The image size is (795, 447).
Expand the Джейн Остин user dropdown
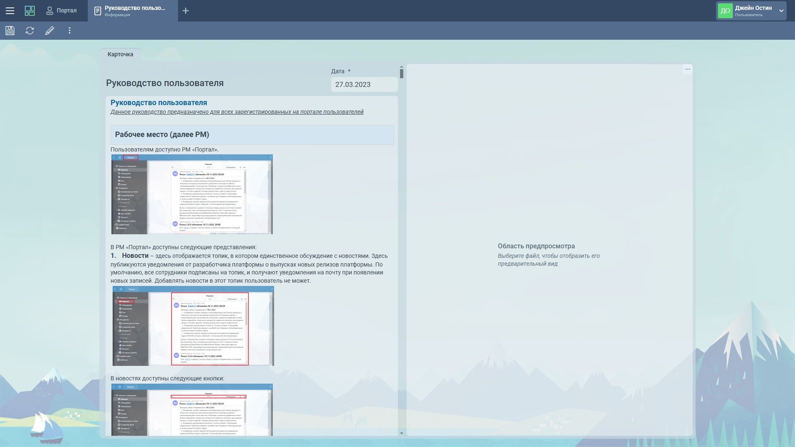(781, 11)
